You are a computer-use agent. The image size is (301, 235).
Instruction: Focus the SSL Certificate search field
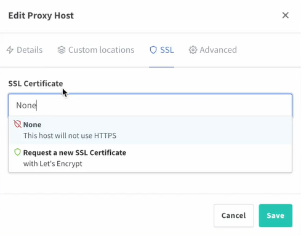point(150,105)
